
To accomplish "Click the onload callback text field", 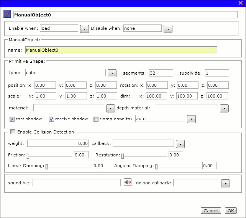I will [196, 183].
